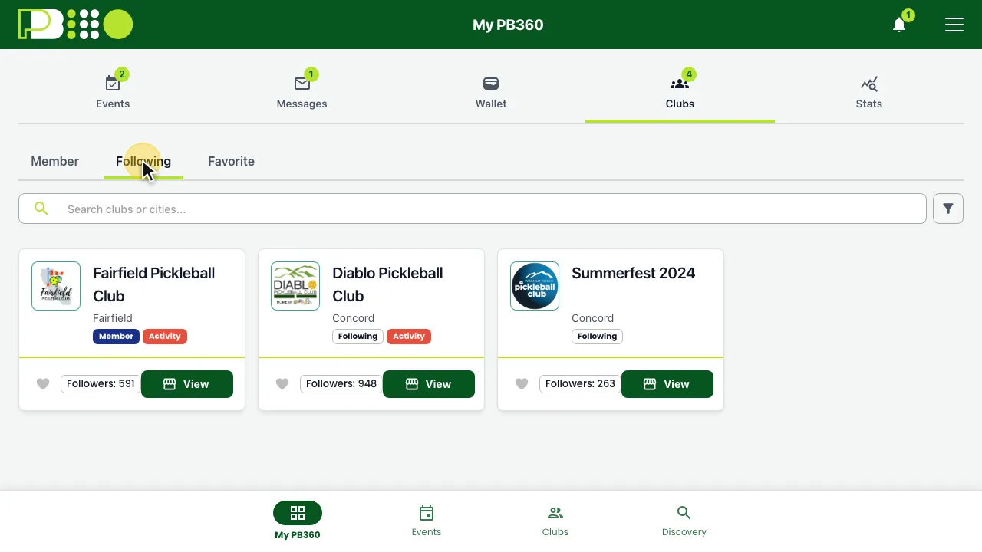Open the Stats tab
The width and height of the screenshot is (982, 552).
869,92
